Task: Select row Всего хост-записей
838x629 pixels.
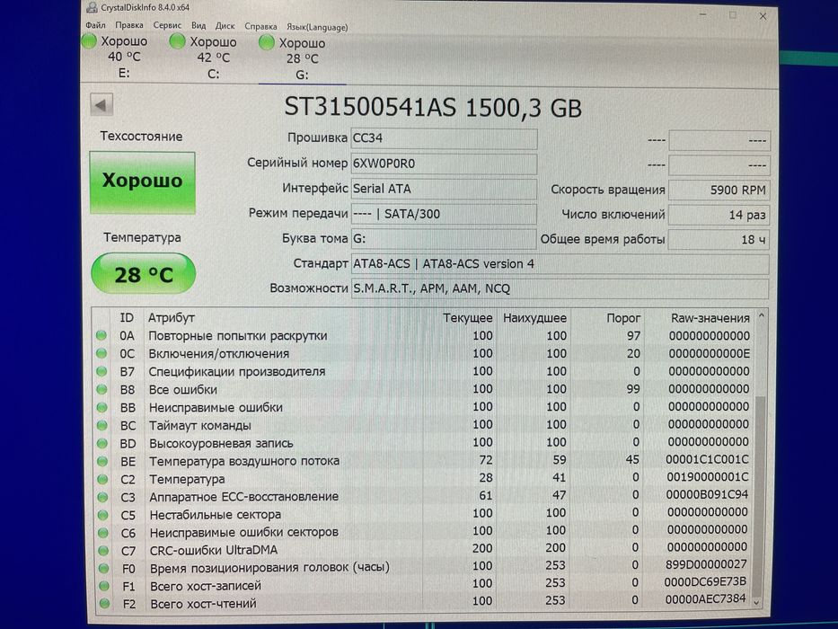Action: pyautogui.click(x=422, y=584)
